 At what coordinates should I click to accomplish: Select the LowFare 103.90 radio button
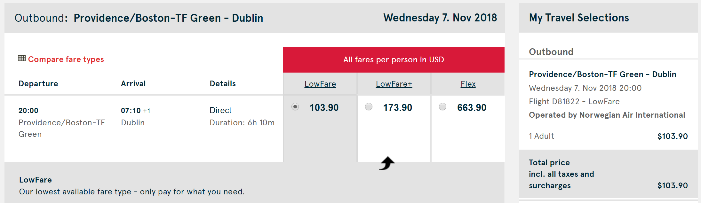(295, 107)
